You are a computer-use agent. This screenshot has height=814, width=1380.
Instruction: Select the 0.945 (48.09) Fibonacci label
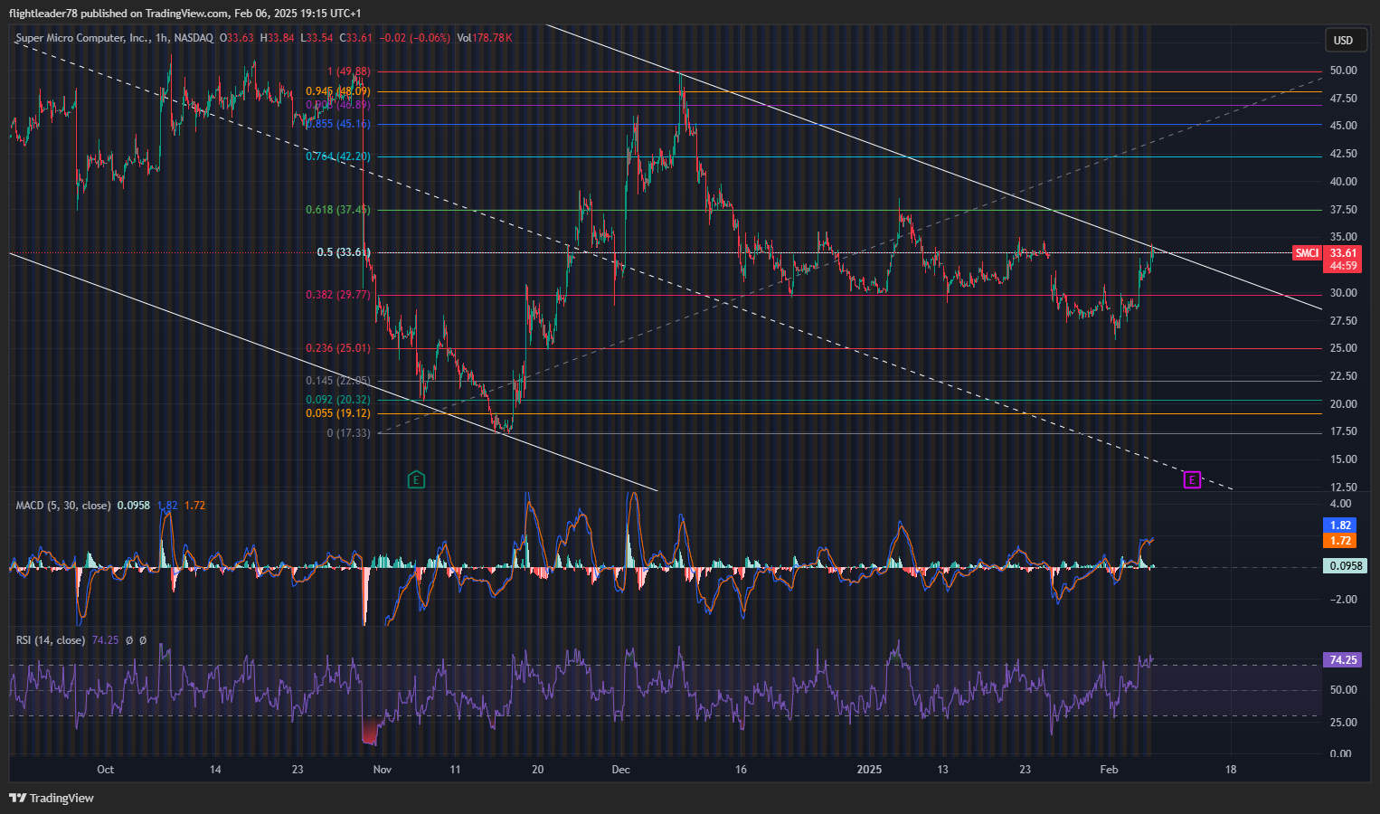click(x=338, y=91)
